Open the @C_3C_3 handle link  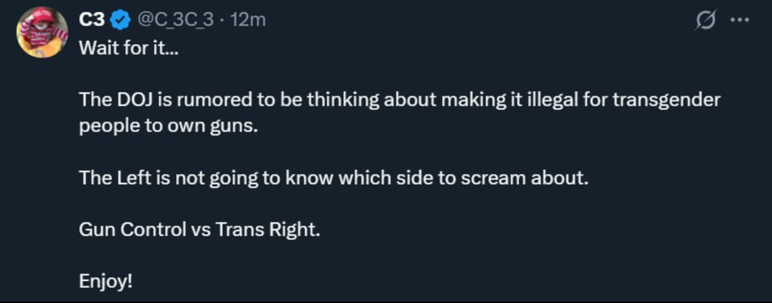(x=176, y=20)
